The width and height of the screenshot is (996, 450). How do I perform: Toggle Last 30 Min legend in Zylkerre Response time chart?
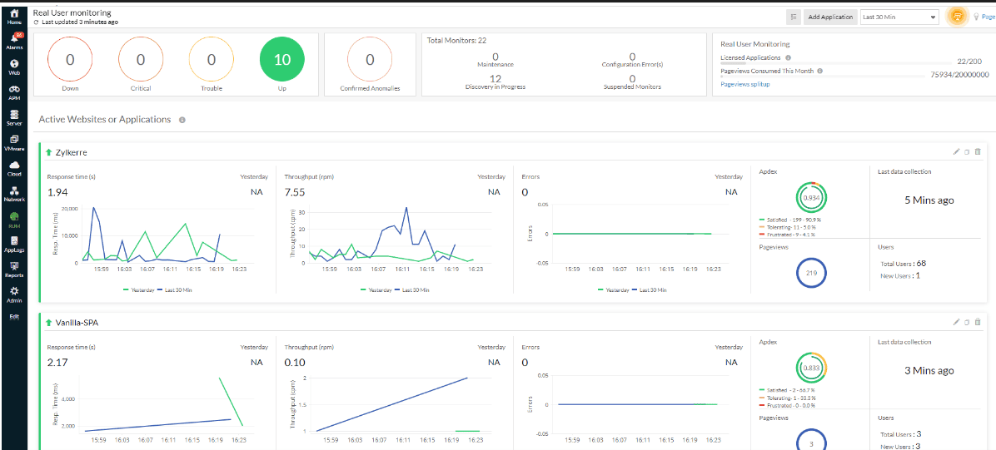[173, 289]
